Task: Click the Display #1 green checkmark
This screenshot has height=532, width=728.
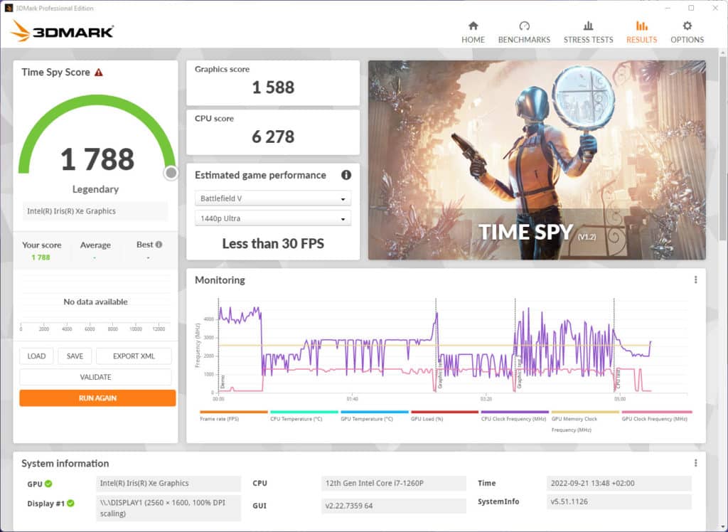Action: [70, 503]
